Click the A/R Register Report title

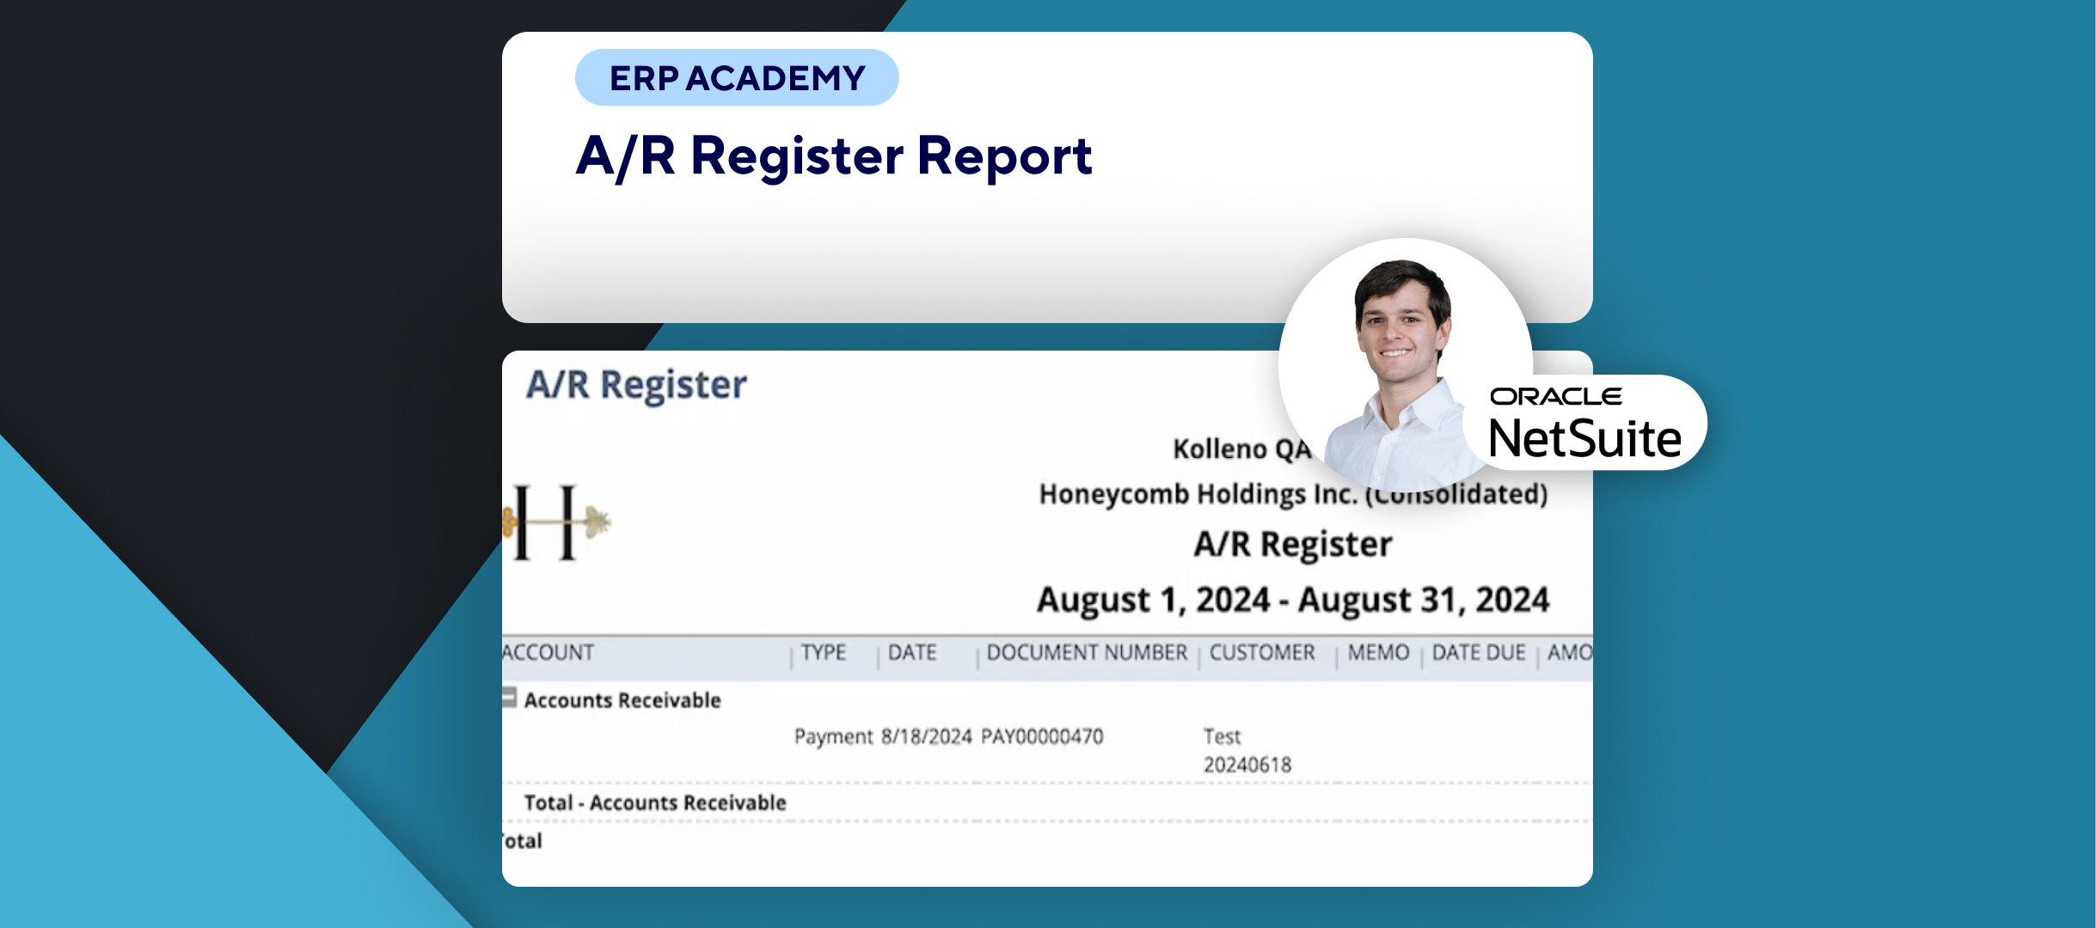pos(833,156)
